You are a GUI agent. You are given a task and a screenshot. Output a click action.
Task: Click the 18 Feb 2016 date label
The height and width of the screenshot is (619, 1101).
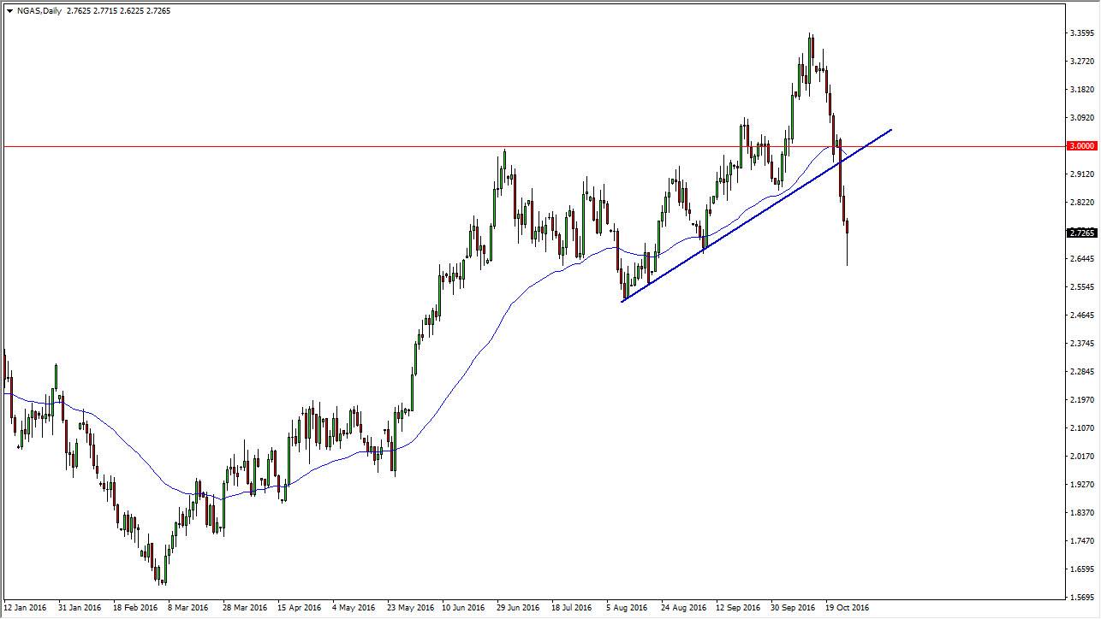134,609
